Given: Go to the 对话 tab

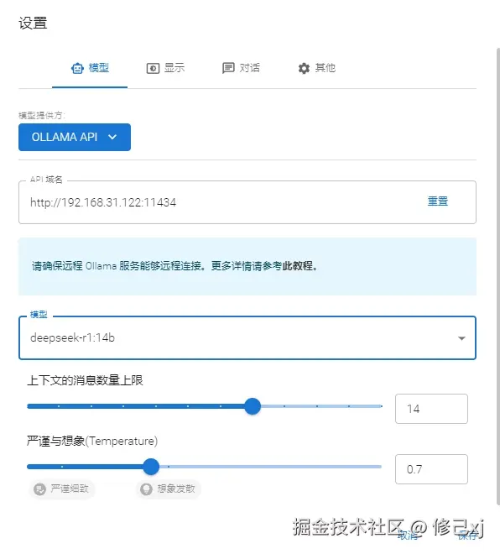Looking at the screenshot, I should coord(241,68).
